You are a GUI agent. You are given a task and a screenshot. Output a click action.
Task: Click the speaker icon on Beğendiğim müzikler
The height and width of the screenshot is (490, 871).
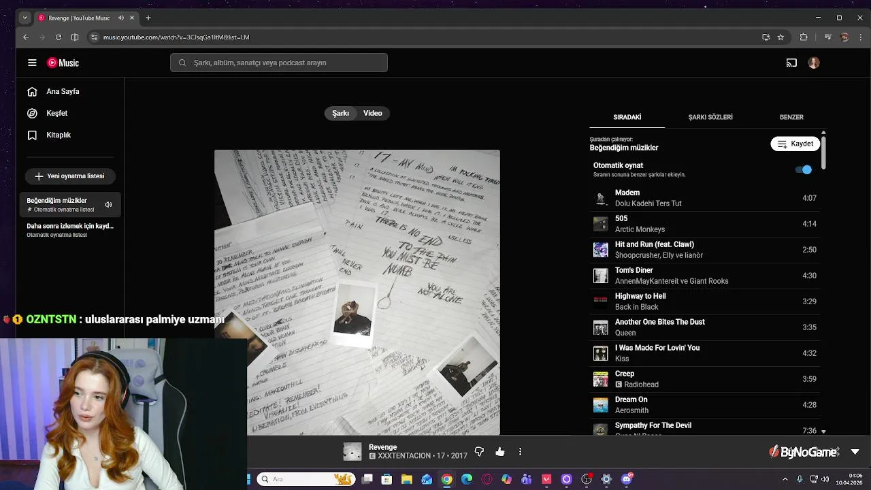coord(108,205)
